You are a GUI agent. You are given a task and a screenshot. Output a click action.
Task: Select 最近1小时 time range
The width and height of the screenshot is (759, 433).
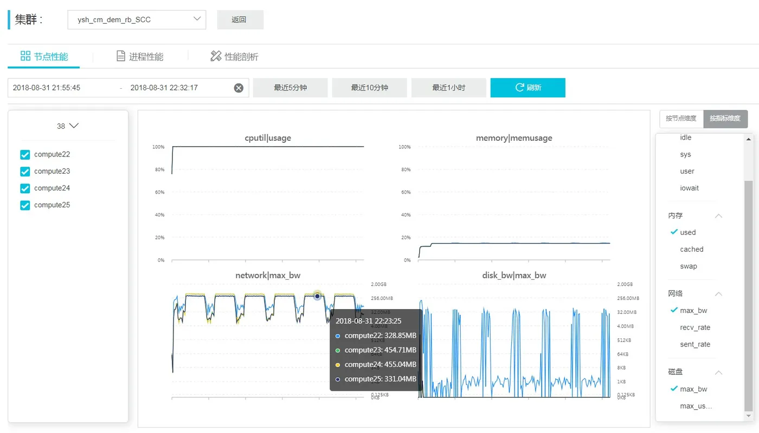coord(448,88)
